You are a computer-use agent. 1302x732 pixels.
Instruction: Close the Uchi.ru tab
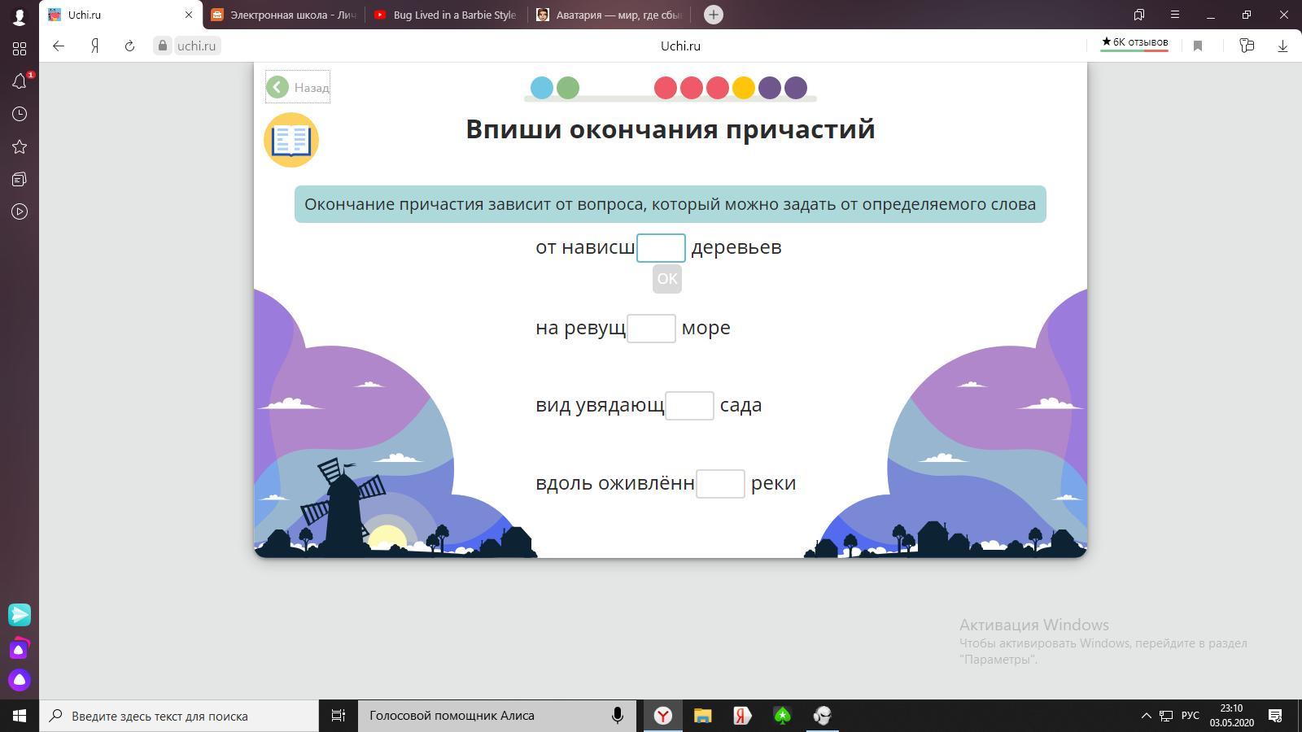click(189, 15)
